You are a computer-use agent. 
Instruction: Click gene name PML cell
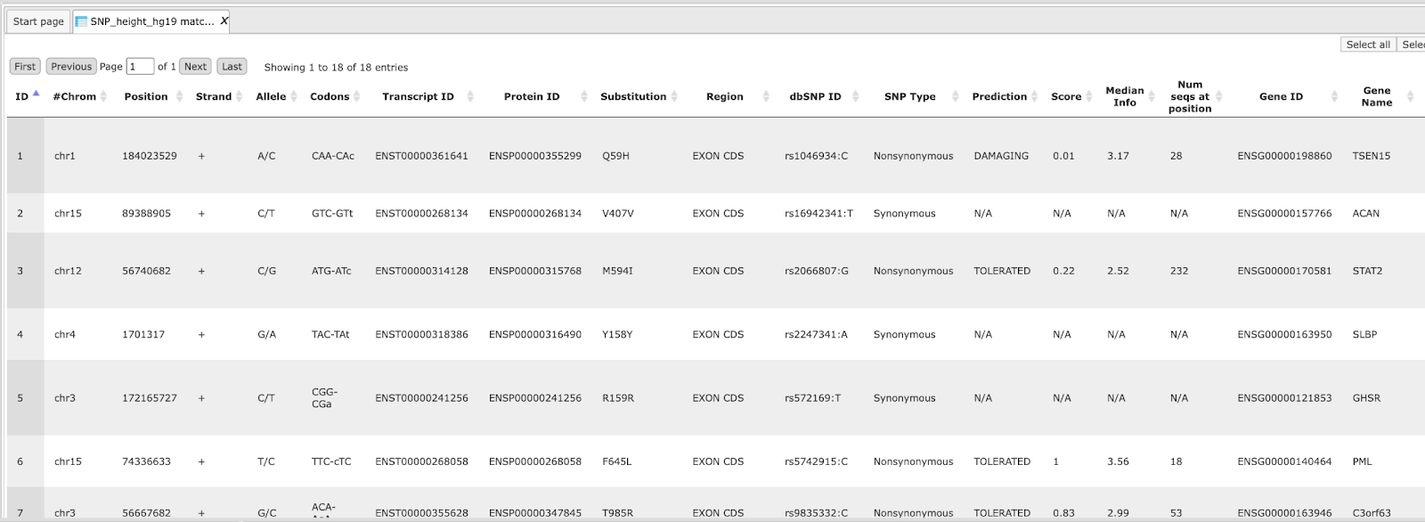coord(1362,461)
